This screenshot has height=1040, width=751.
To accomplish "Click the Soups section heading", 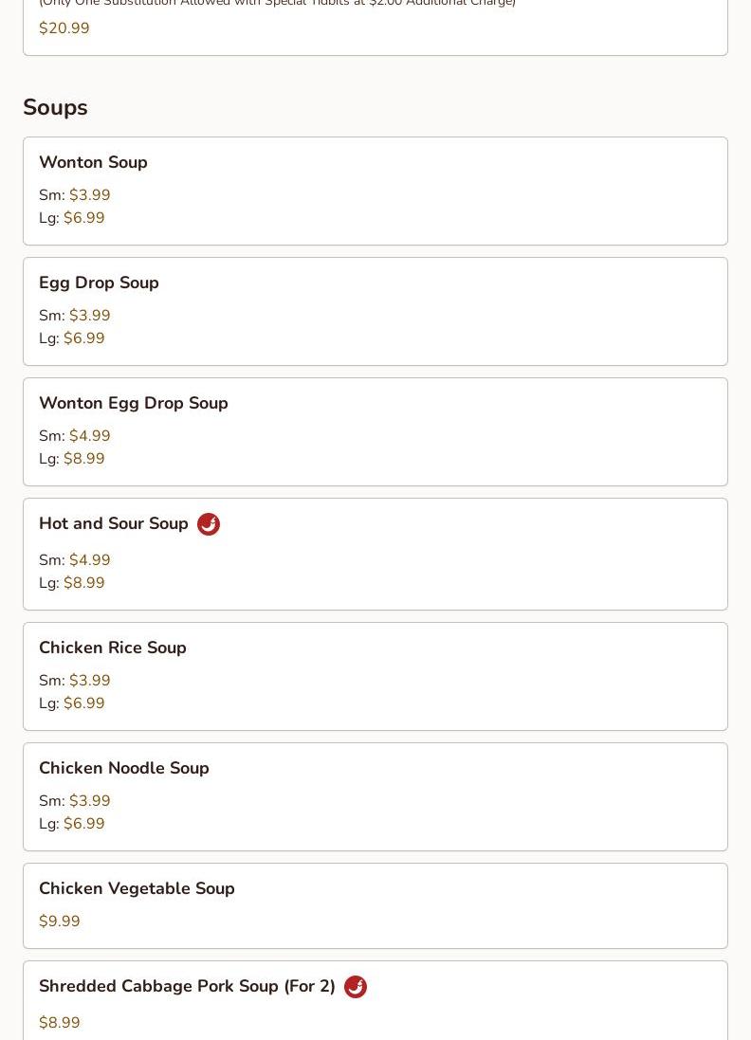I will coord(55,107).
